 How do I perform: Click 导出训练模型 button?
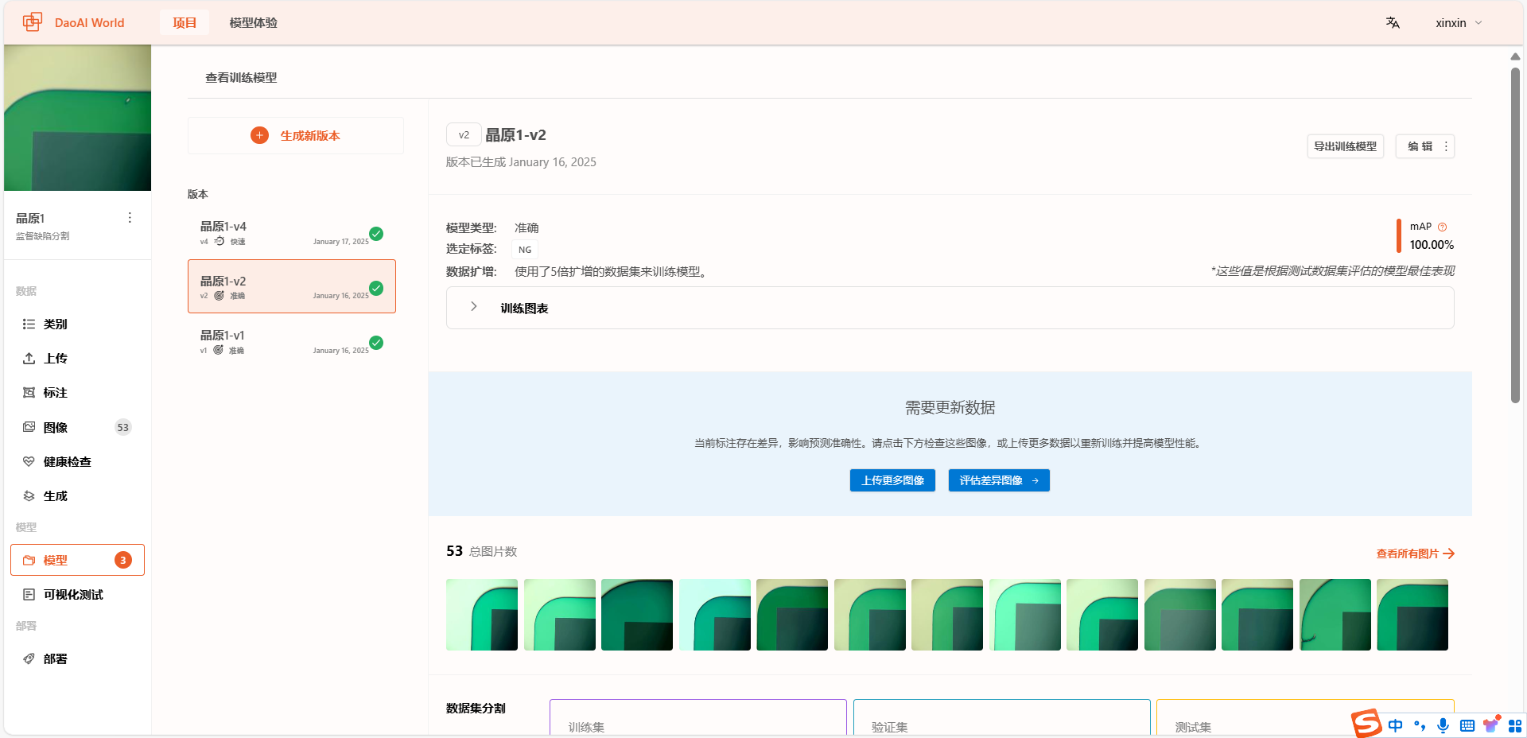pos(1345,146)
